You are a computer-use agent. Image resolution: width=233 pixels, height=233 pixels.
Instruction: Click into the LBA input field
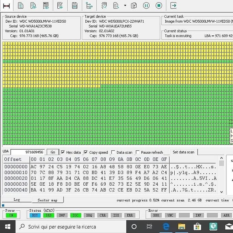[28, 152]
